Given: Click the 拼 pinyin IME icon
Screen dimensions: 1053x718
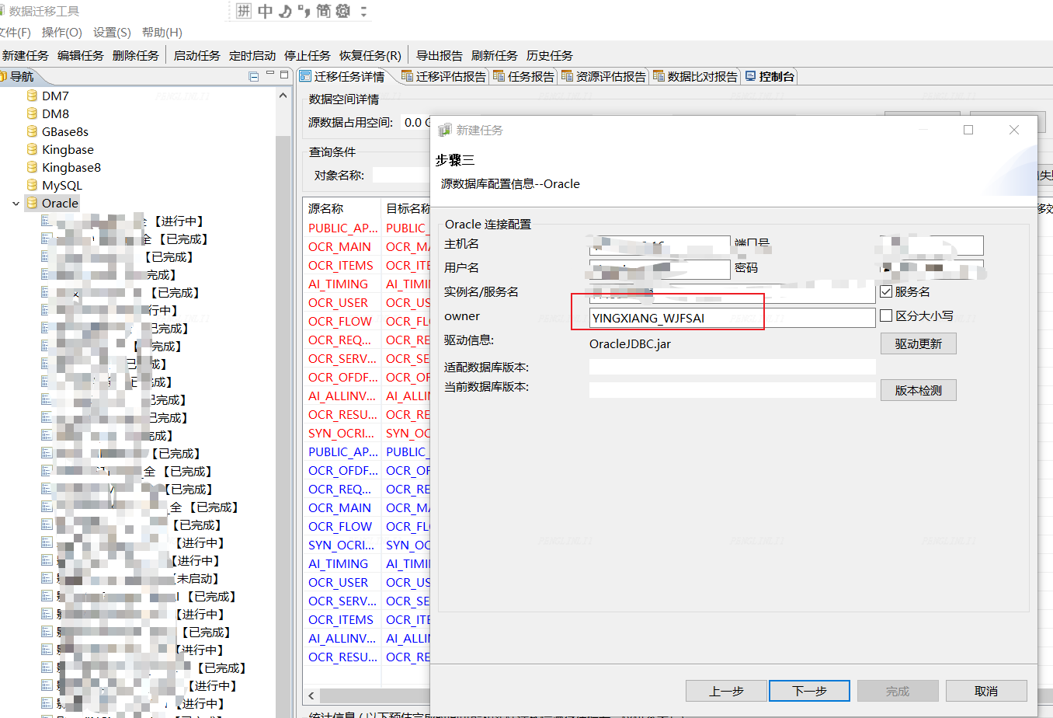Looking at the screenshot, I should coord(243,11).
